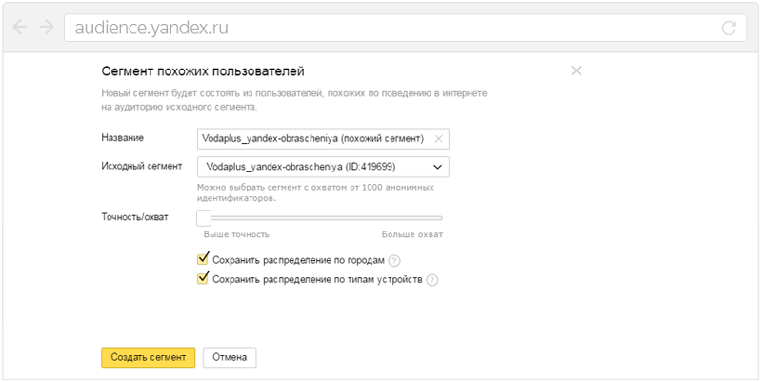Click the browser forward arrow
762x382 pixels.
(47, 28)
